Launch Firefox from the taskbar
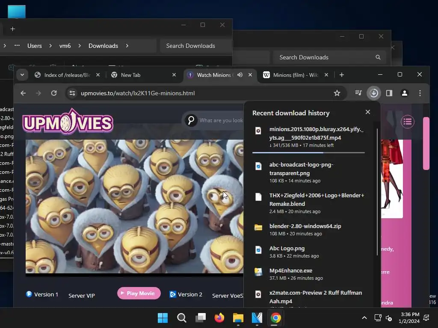This screenshot has height=328, width=438. coord(219,318)
